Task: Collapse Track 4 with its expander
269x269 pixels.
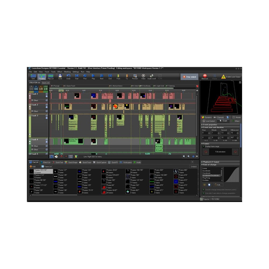Action: click(30, 140)
